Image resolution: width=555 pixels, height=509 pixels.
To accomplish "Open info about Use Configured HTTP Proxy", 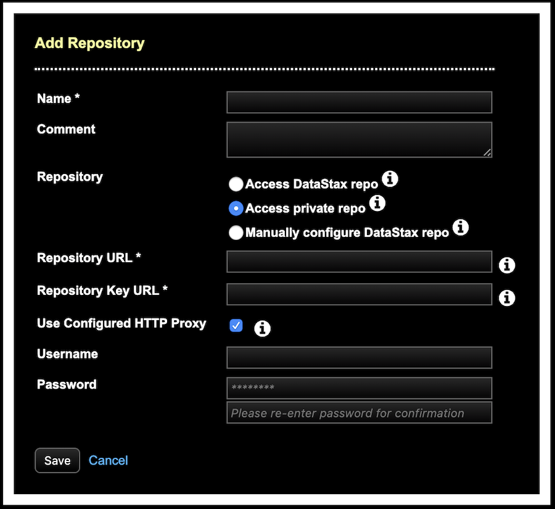I will (x=262, y=328).
